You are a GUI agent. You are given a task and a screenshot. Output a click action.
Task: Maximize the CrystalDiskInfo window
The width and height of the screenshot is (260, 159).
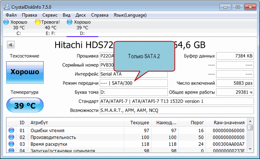238,7
